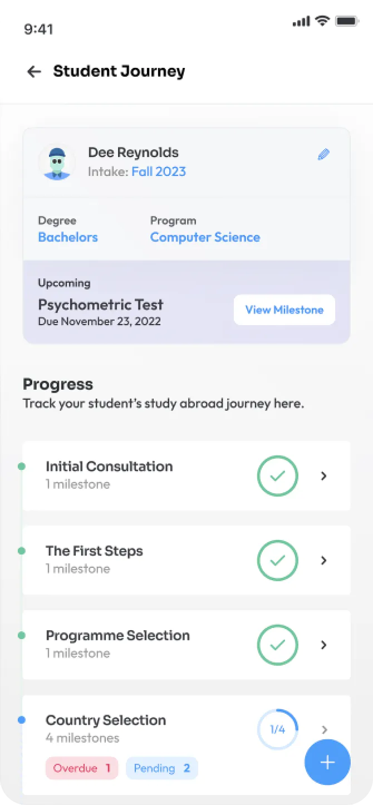Expand The First Steps stage
Image resolution: width=373 pixels, height=805 pixels.
point(323,561)
